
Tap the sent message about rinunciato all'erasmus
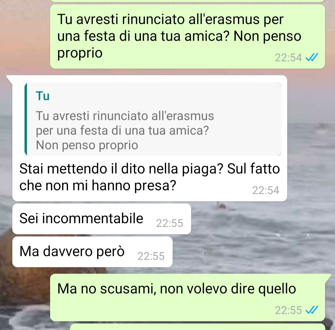coord(187,37)
